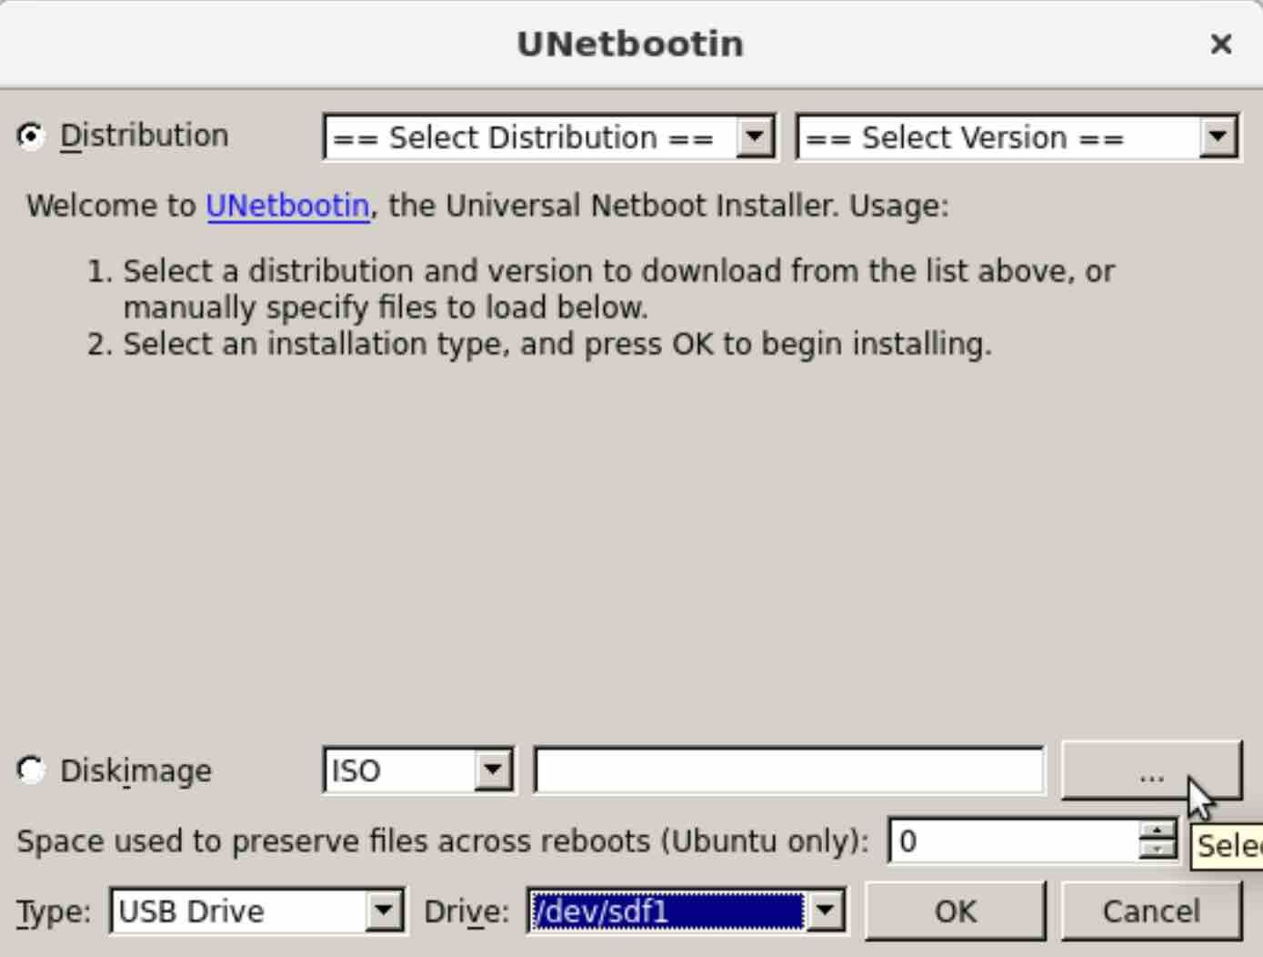Click the Cancel button
This screenshot has height=957, width=1263.
click(1151, 911)
